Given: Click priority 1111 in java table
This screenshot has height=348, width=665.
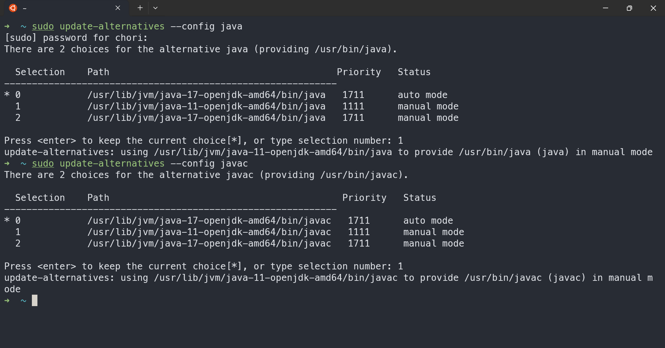Looking at the screenshot, I should (353, 106).
